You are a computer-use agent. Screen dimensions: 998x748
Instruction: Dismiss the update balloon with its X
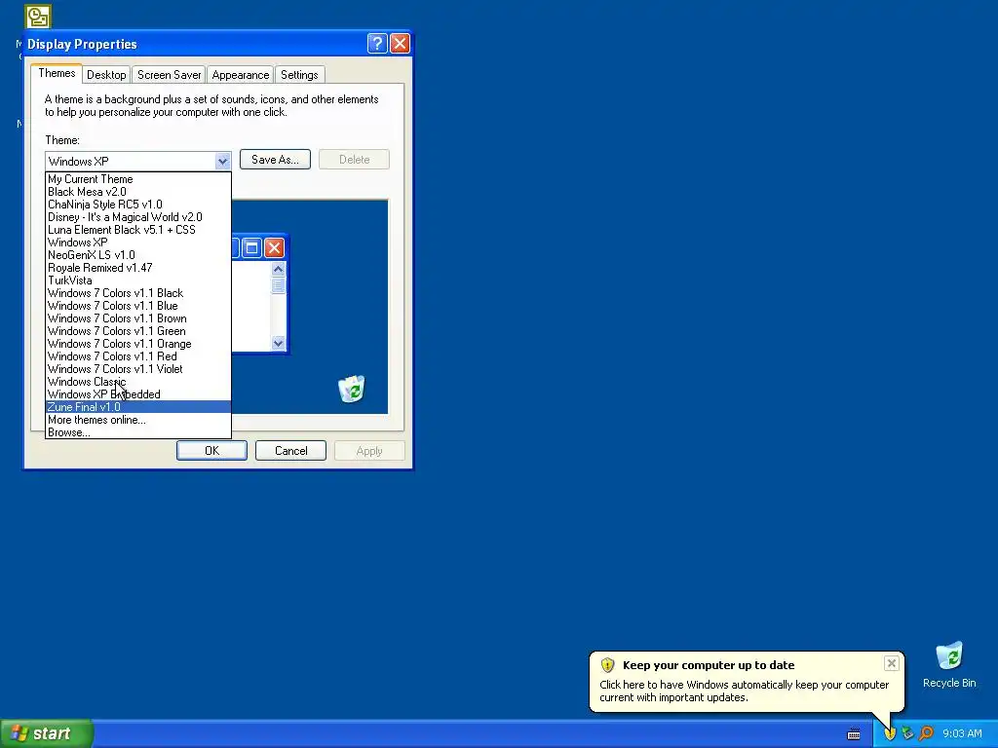(891, 663)
